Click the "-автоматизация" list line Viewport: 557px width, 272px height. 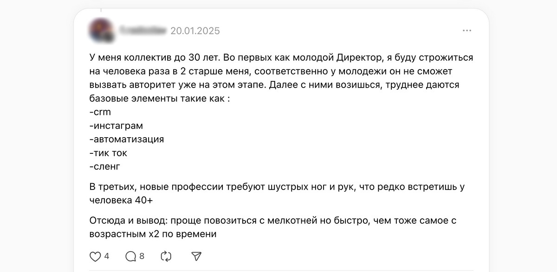(x=127, y=139)
